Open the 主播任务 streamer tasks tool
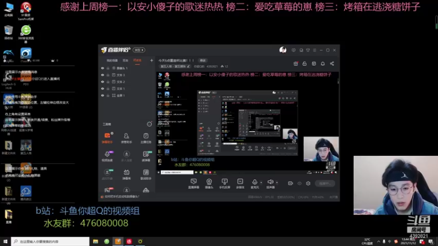Viewport: 438px width, 246px height. point(146,138)
